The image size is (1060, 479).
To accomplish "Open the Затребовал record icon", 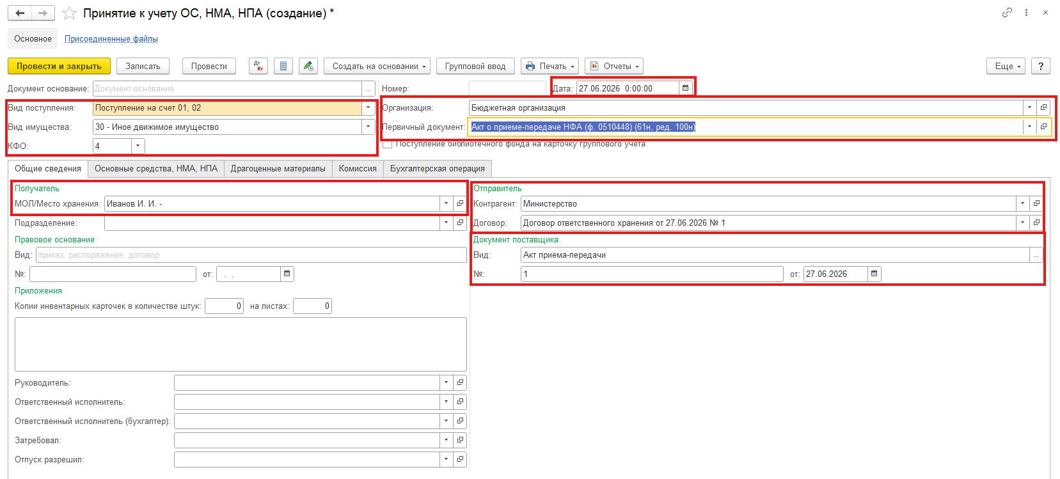I will [x=460, y=440].
